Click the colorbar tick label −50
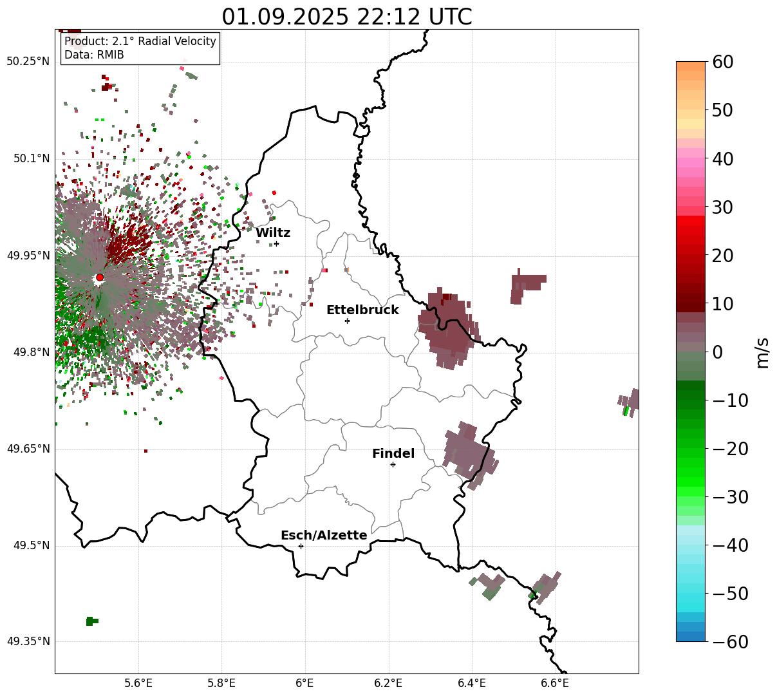777x696 pixels. [730, 594]
